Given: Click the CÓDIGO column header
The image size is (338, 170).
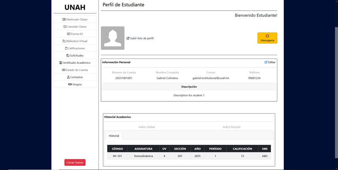Looking at the screenshot, I should (118, 149).
